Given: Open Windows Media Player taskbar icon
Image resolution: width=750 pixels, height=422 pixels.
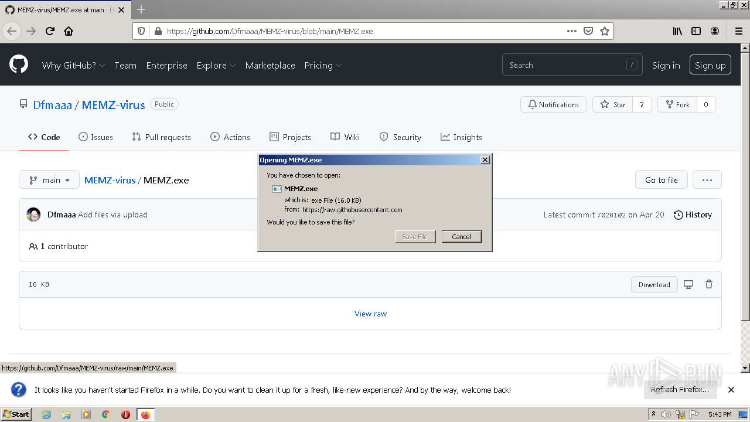Looking at the screenshot, I should point(86,414).
